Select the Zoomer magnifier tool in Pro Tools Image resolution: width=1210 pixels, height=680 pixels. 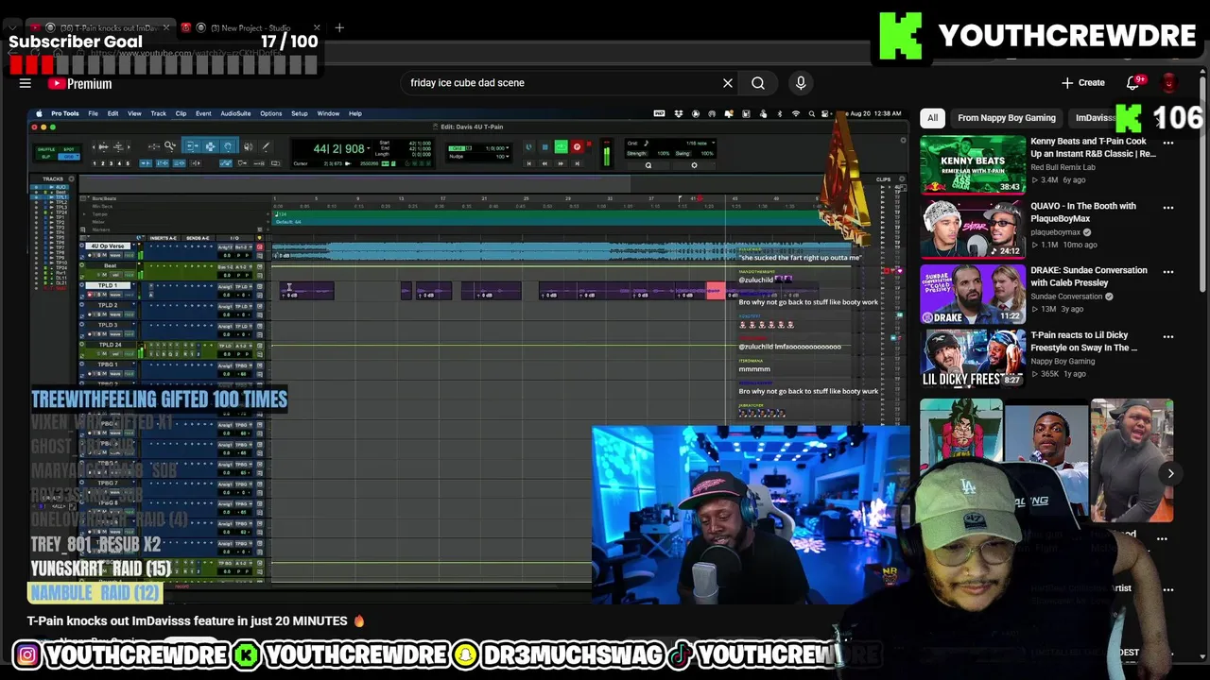169,146
